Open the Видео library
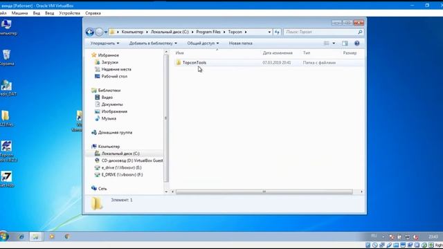 click(x=107, y=98)
